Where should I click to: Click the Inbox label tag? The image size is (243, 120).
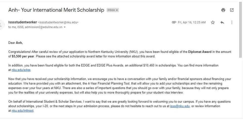coord(111,10)
